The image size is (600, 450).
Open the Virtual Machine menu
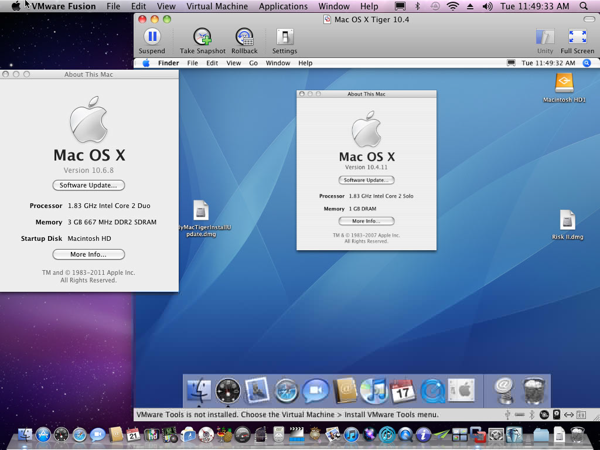tap(217, 6)
